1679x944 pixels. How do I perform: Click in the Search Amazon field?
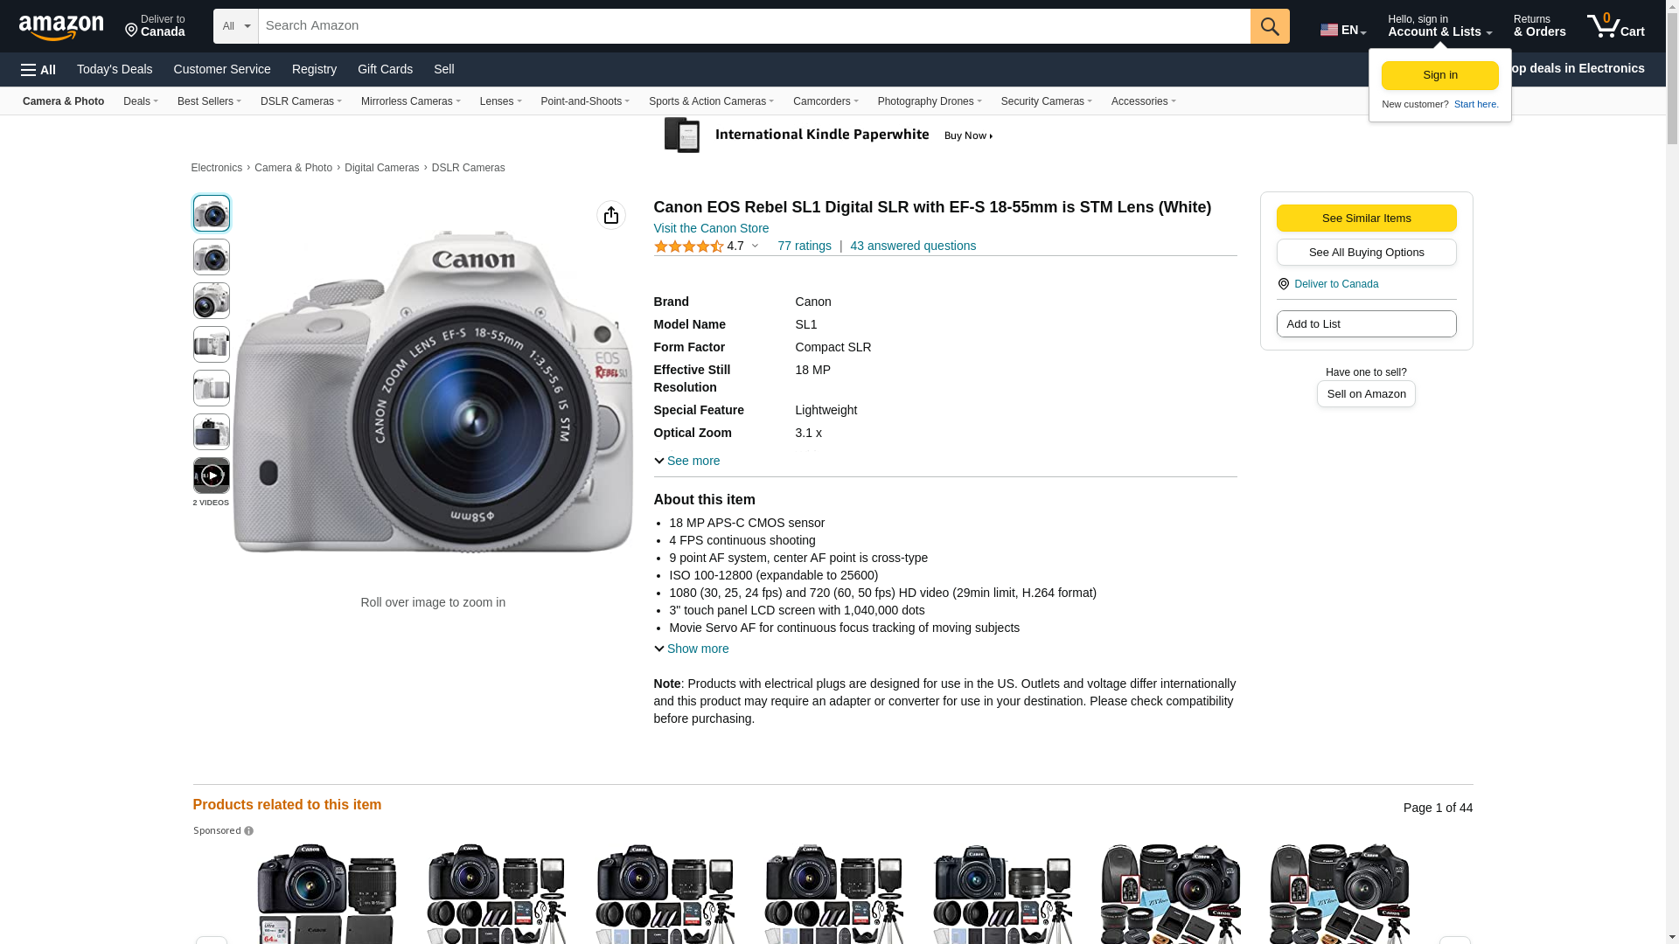click(754, 26)
